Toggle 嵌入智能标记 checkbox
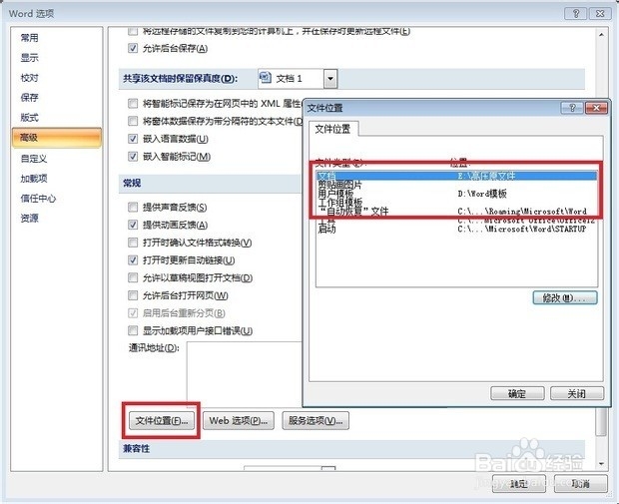This screenshot has width=619, height=504. point(133,157)
